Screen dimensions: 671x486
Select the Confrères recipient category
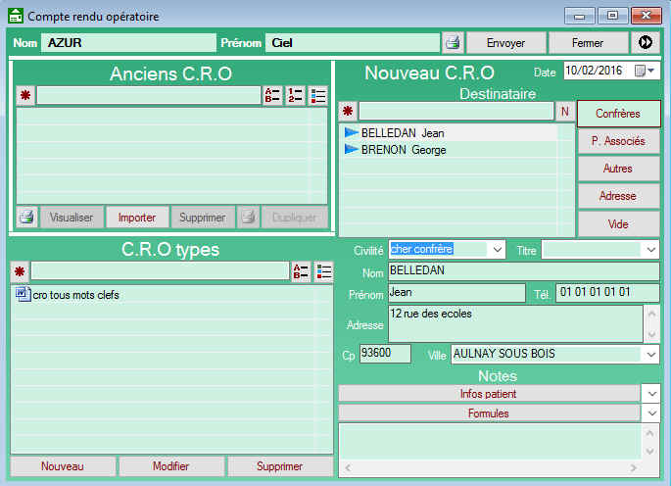tap(618, 114)
